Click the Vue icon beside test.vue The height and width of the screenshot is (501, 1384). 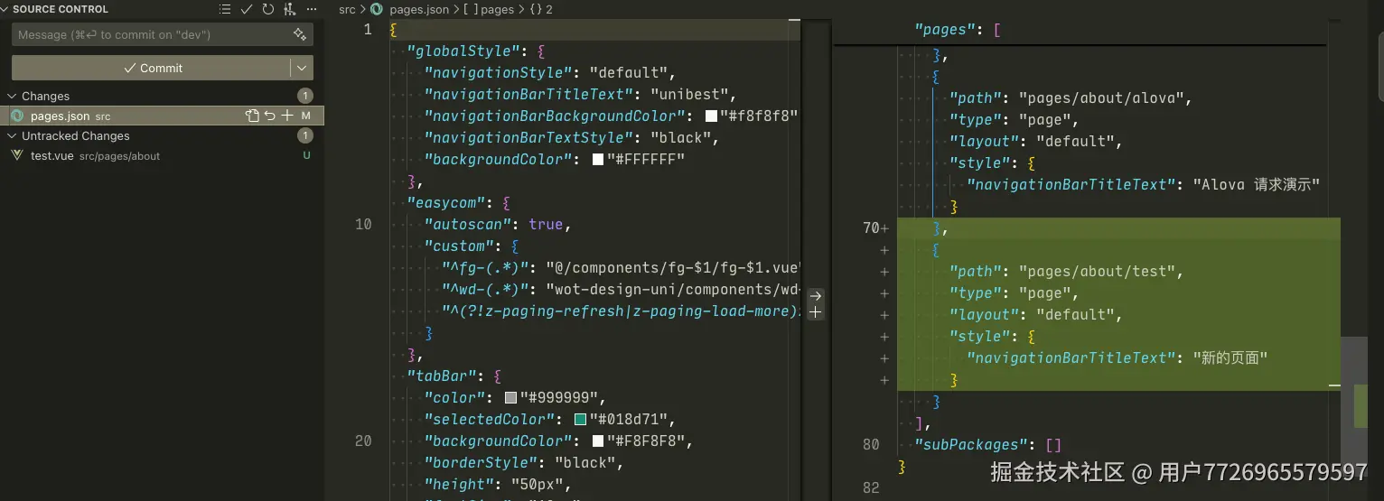(17, 155)
